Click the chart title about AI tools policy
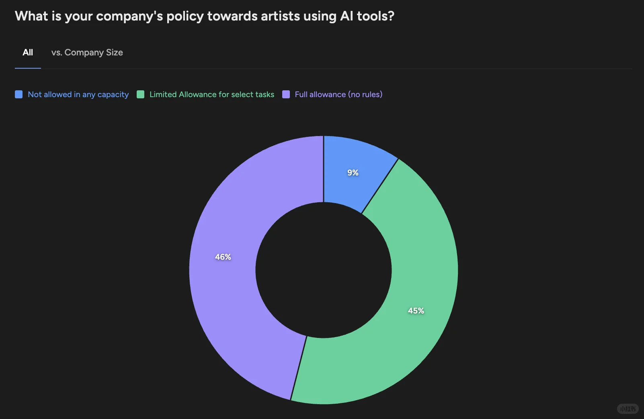Viewport: 644px width, 419px height. point(205,16)
